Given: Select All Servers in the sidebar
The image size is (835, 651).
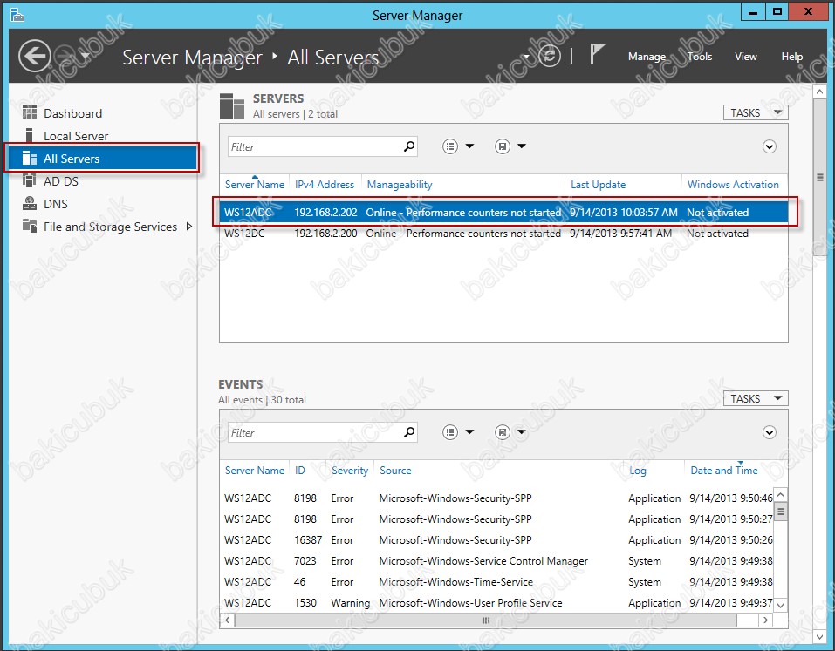Looking at the screenshot, I should click(x=101, y=159).
